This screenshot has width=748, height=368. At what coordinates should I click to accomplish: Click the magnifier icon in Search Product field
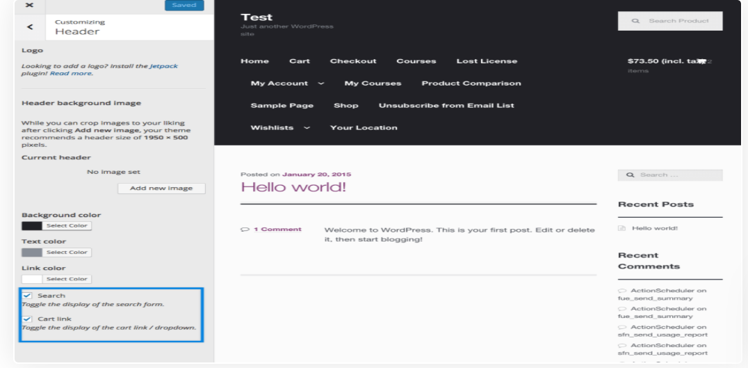pos(635,21)
